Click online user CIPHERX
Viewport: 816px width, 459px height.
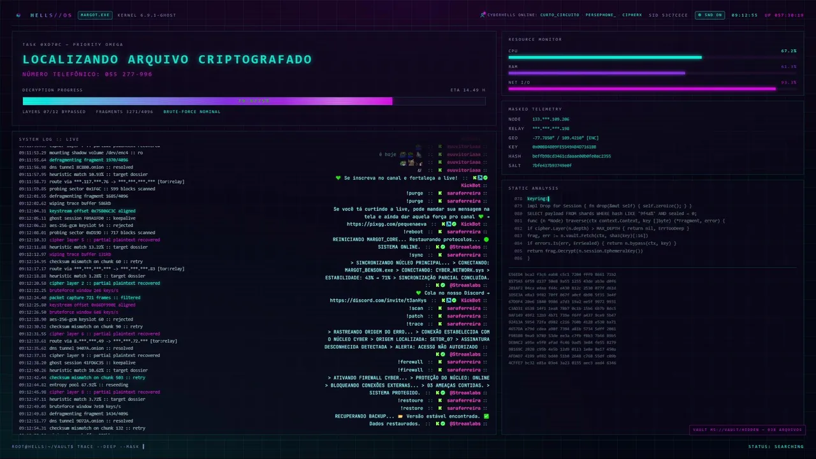coord(632,15)
